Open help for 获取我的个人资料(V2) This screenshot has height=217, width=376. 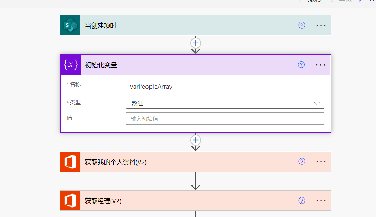coord(302,162)
